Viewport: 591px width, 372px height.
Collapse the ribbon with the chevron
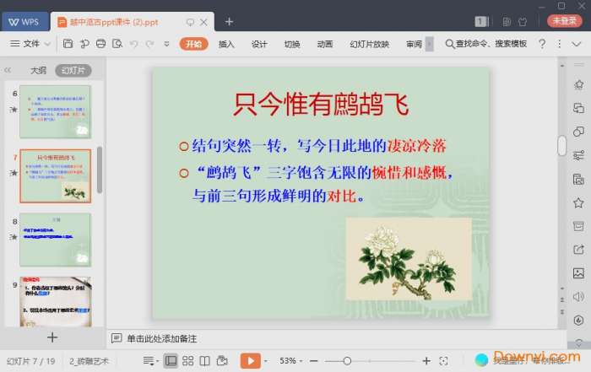(x=577, y=44)
